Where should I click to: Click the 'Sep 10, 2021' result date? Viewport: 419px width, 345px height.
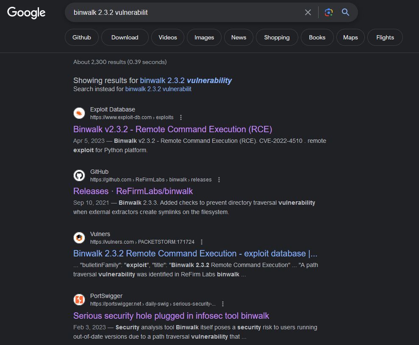[x=91, y=203]
